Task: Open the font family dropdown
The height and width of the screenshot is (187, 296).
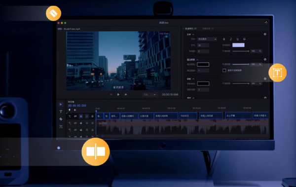Action: [x=207, y=39]
